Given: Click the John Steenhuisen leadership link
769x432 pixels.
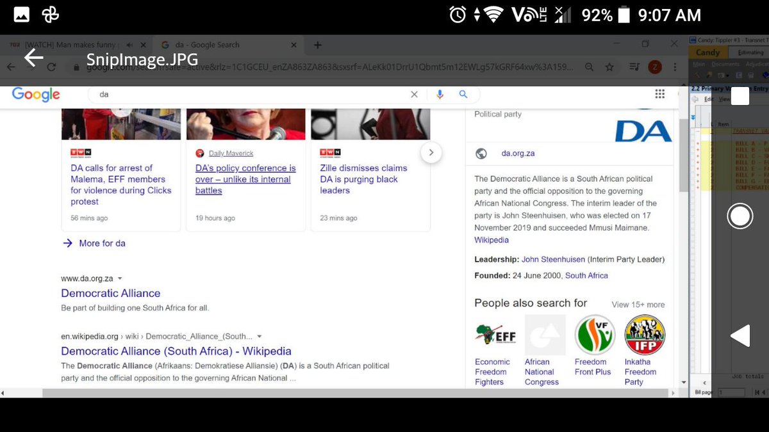Looking at the screenshot, I should 553,260.
